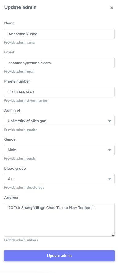This screenshot has height=273, width=119.
Task: Click the Update admin panel heading
Action: pyautogui.click(x=20, y=7)
